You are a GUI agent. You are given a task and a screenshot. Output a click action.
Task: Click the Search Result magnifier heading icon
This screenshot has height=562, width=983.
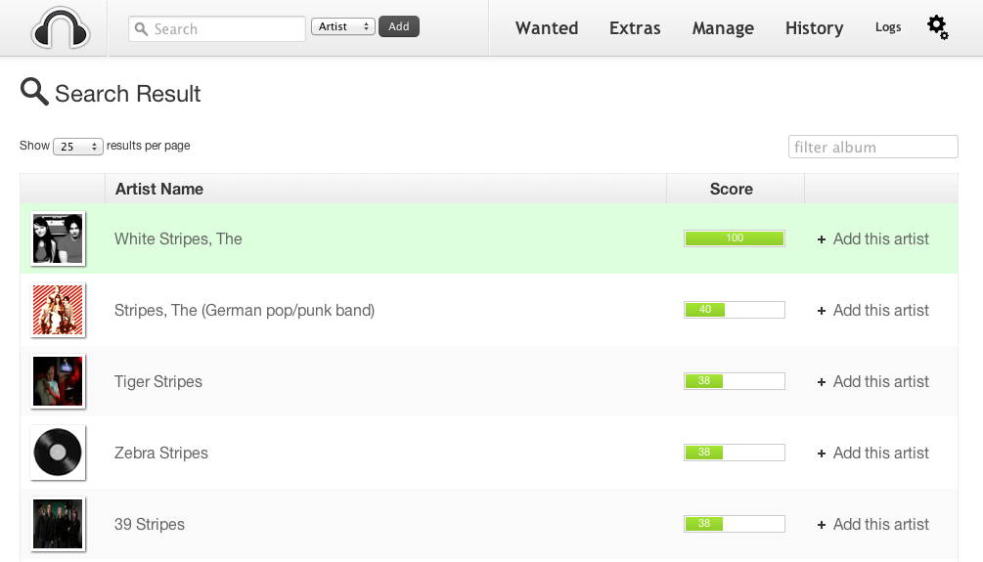point(34,92)
